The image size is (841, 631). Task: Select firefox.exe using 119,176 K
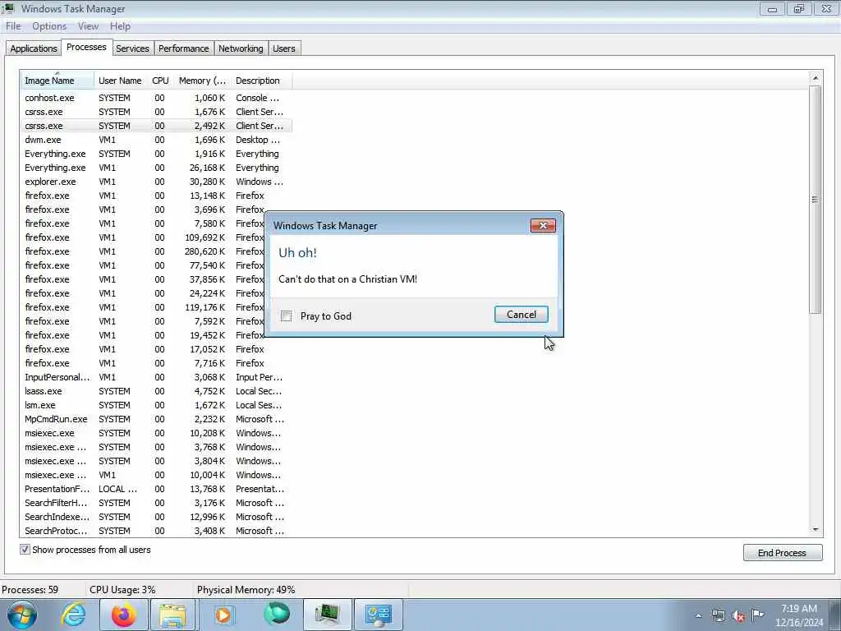click(x=143, y=307)
